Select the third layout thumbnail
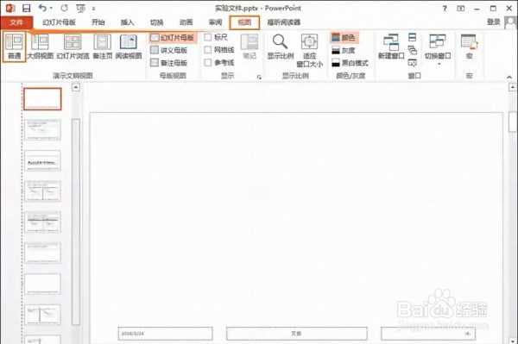Screen dimensions: 518x344 [42, 160]
